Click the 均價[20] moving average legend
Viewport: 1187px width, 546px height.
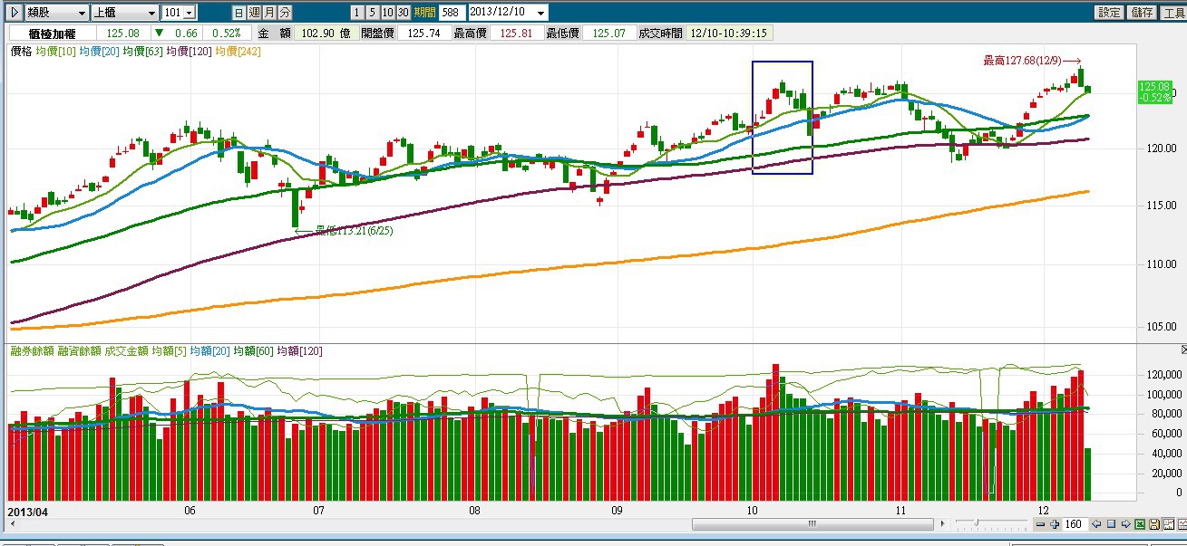99,52
